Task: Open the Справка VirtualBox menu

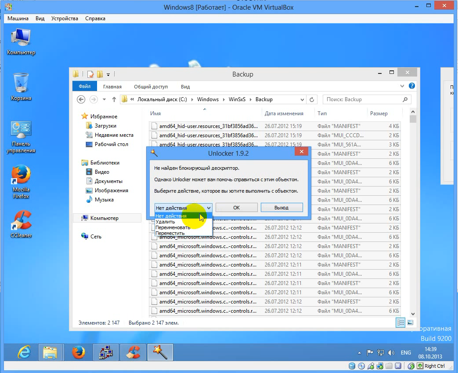Action: tap(95, 18)
